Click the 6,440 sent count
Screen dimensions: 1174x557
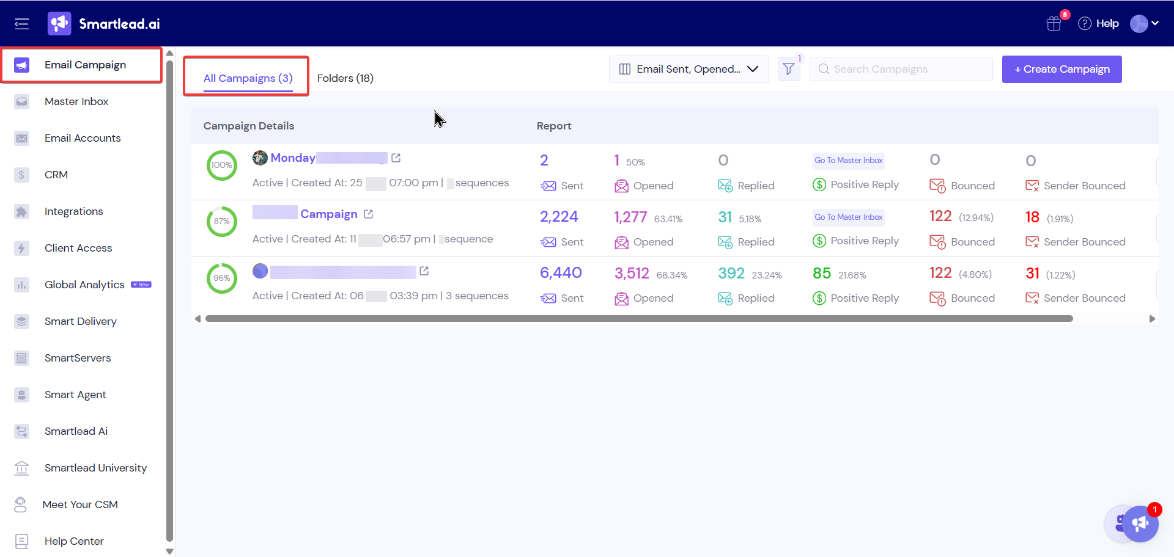click(561, 273)
